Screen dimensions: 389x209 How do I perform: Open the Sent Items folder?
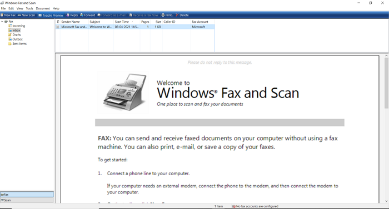tap(19, 44)
